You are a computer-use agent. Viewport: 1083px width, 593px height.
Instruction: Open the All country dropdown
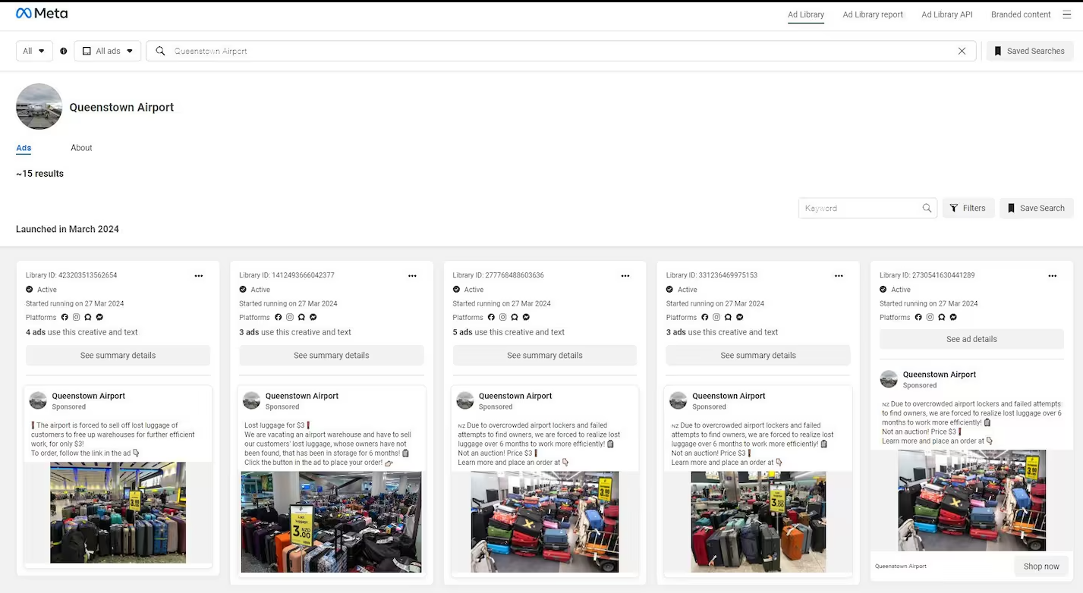click(x=34, y=51)
